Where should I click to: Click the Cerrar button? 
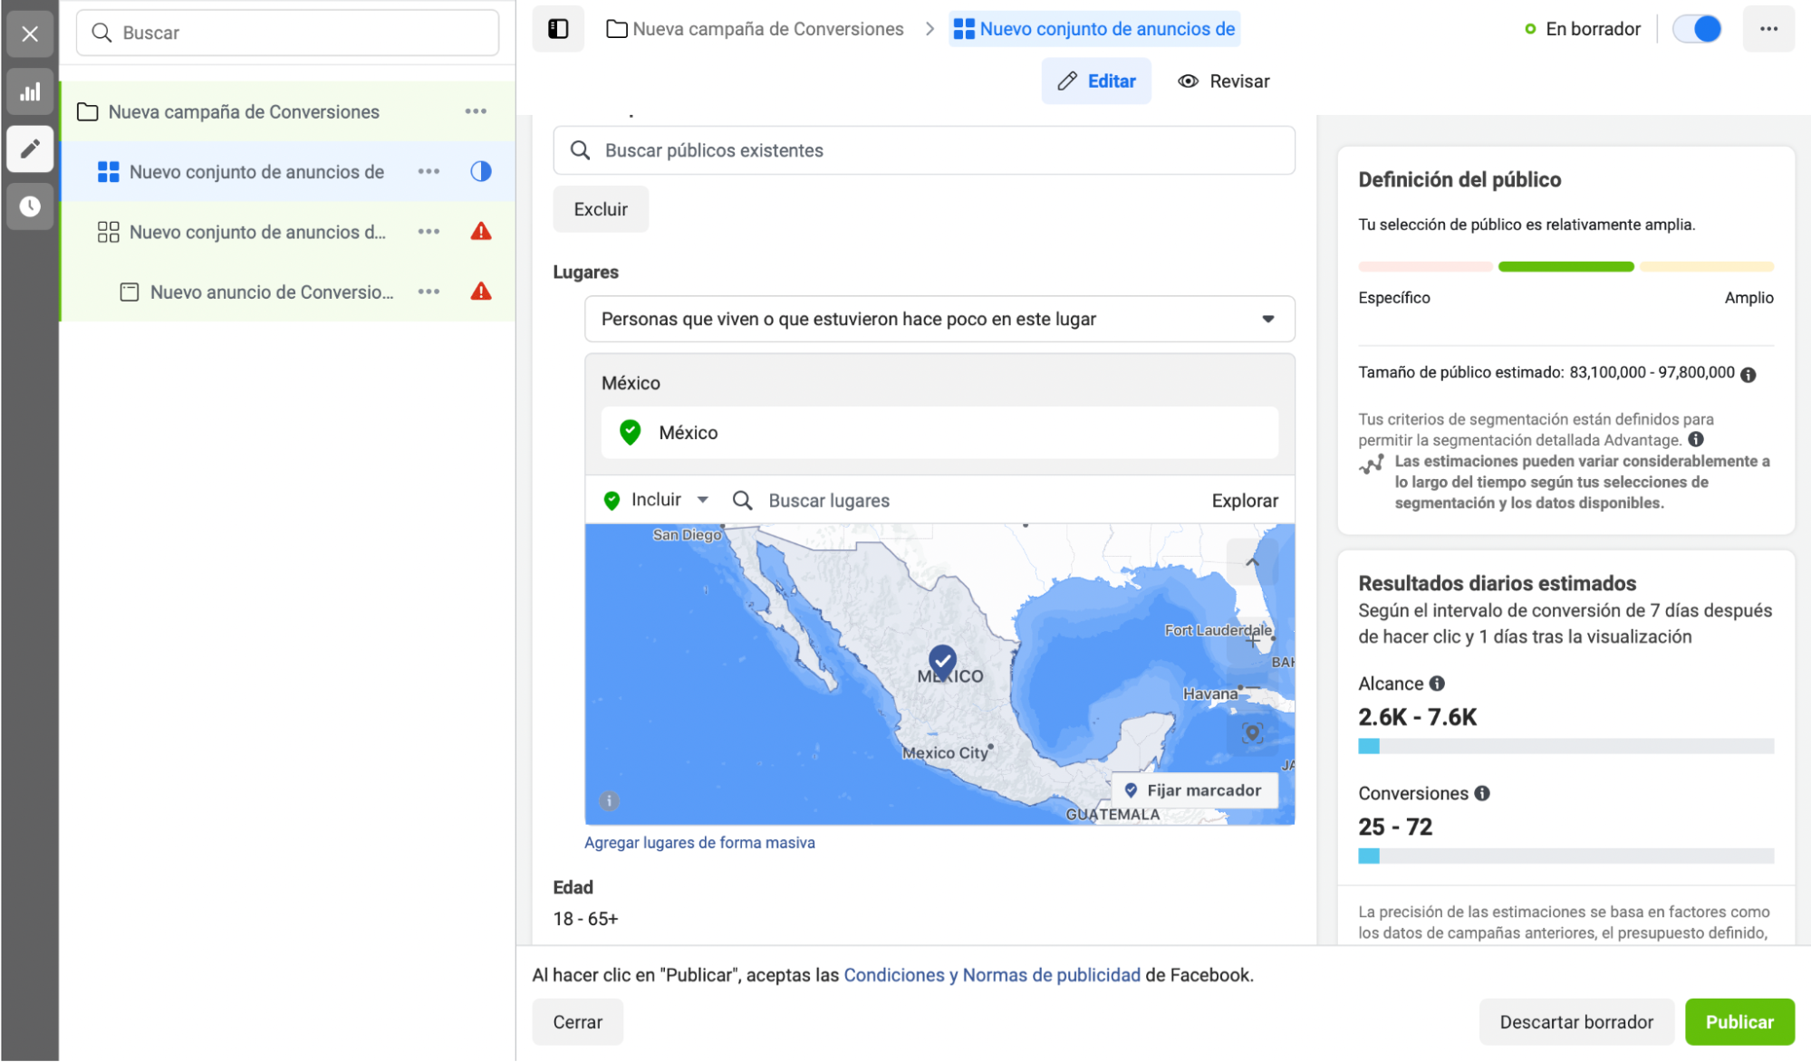tap(577, 1022)
